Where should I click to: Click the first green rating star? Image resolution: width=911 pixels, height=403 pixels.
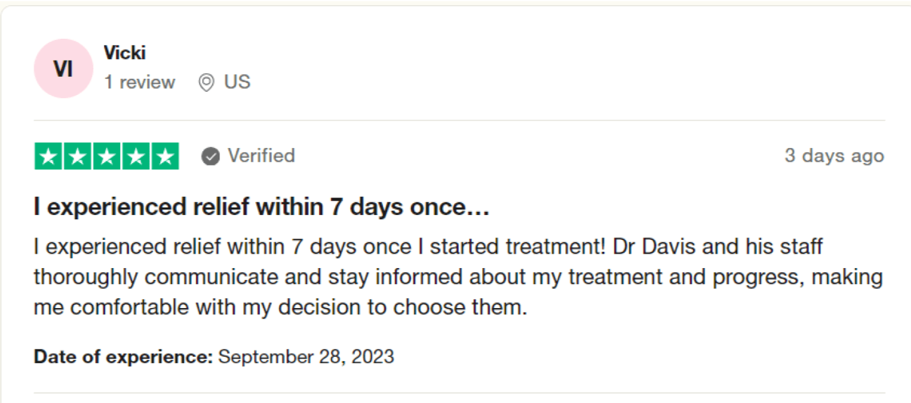point(49,156)
